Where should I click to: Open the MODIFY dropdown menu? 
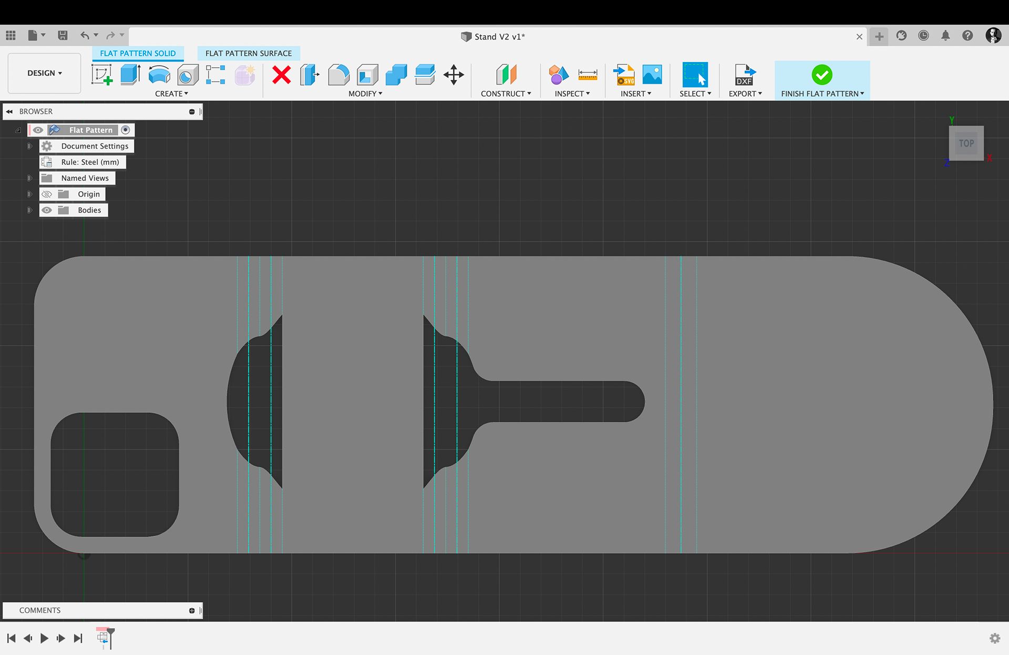tap(365, 93)
